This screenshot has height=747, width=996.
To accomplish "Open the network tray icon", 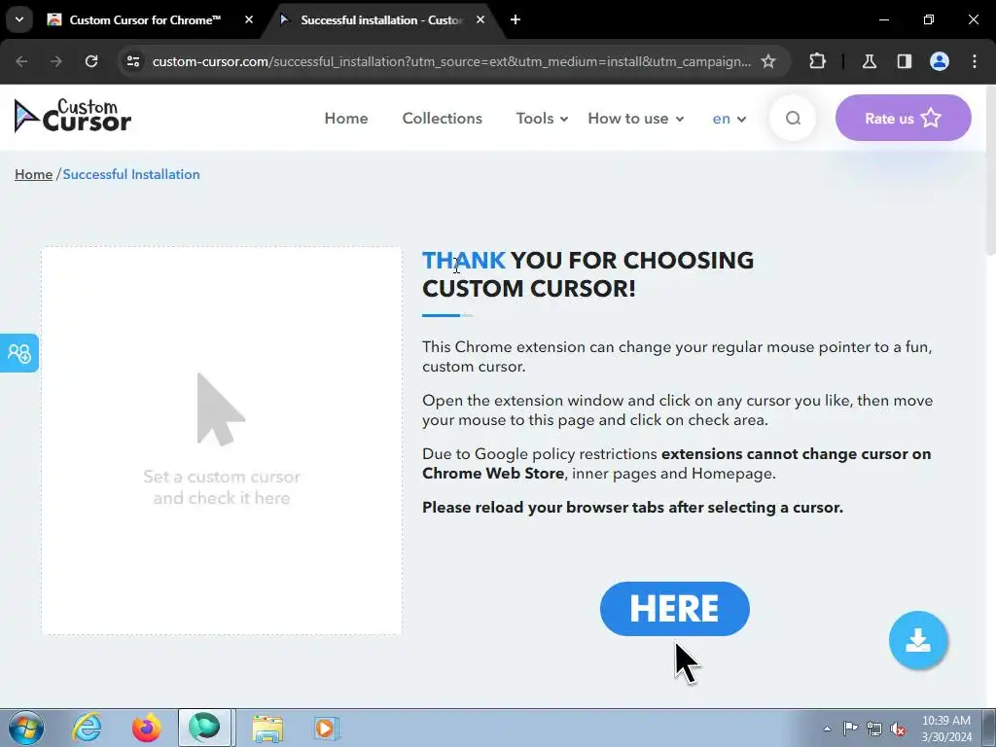I will click(x=874, y=729).
